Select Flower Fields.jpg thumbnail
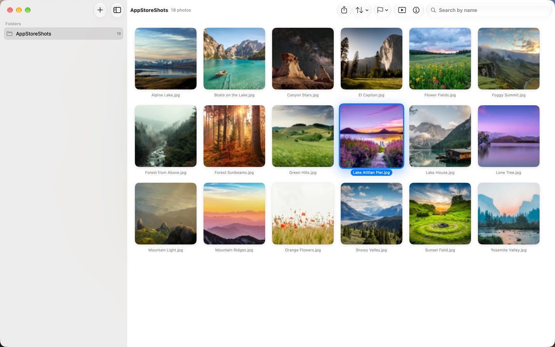Viewport: 555px width, 347px height. point(440,59)
